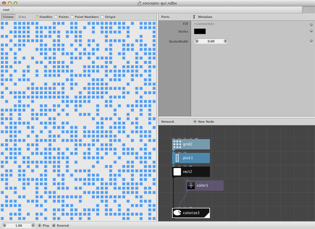The height and width of the screenshot is (229, 315).
Task: Click the Stroke port label
Action: tap(183, 31)
